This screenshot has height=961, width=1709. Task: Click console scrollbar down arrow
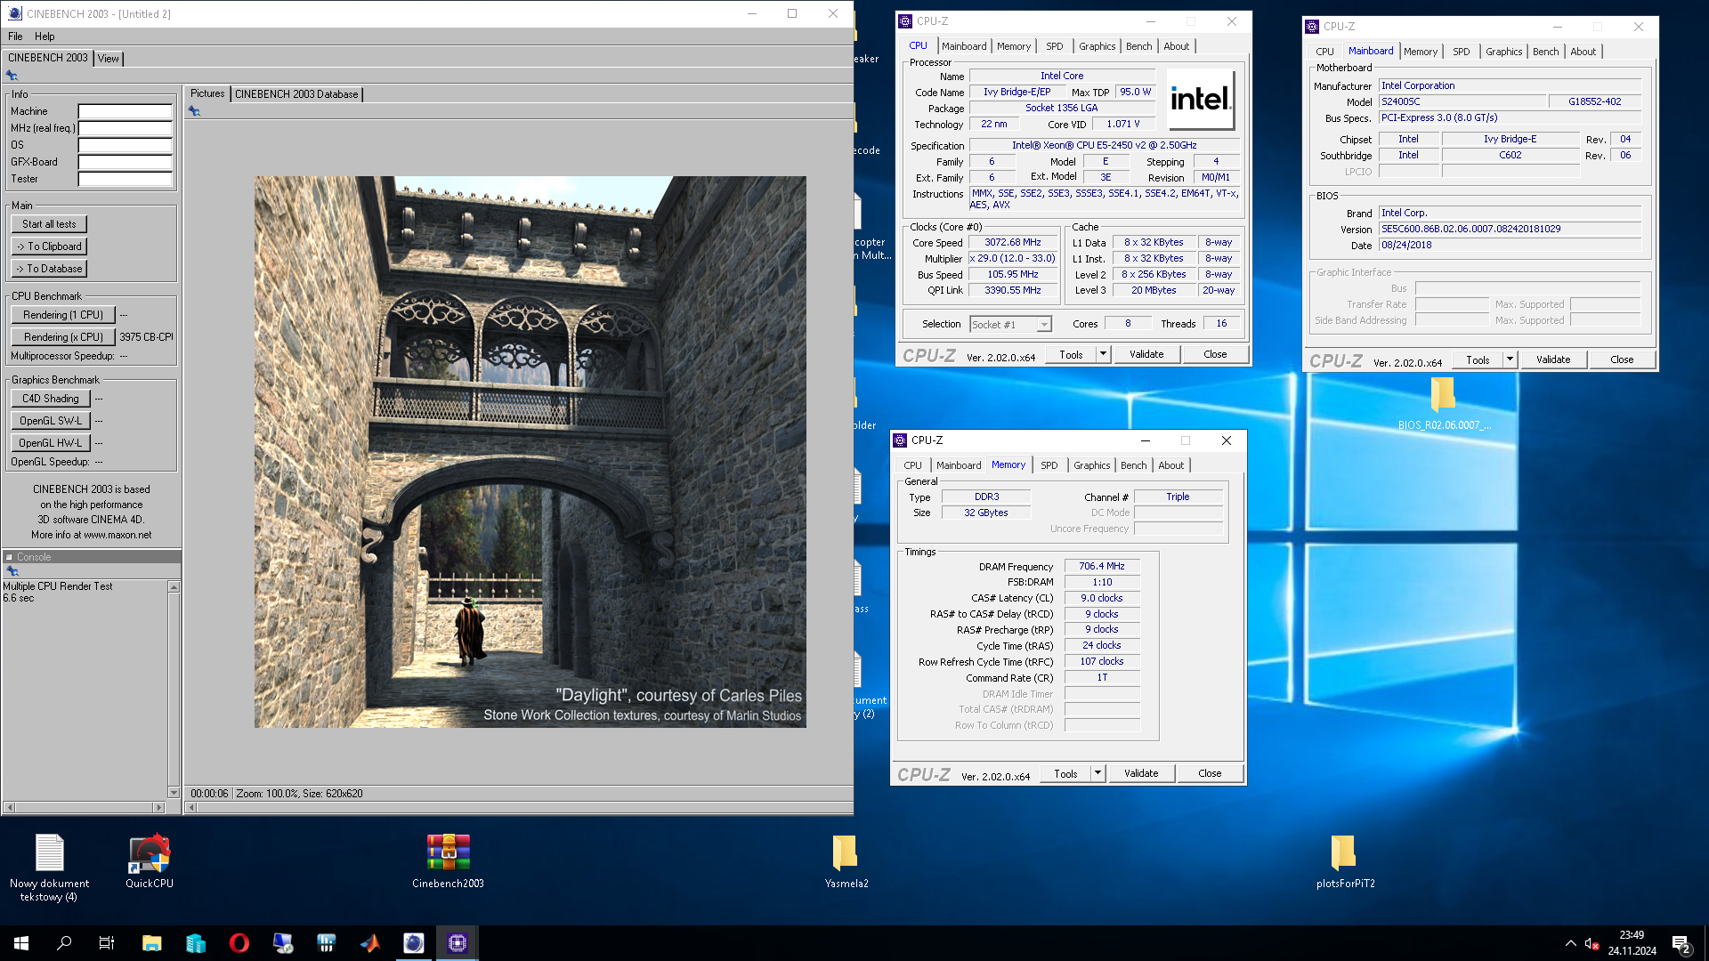174,792
